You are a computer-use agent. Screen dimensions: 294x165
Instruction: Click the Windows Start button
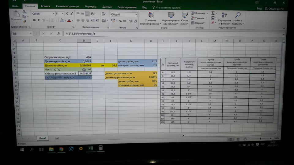point(22,150)
